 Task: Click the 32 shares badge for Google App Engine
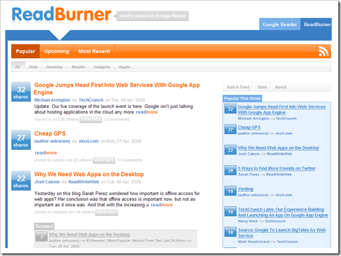pos(21,92)
